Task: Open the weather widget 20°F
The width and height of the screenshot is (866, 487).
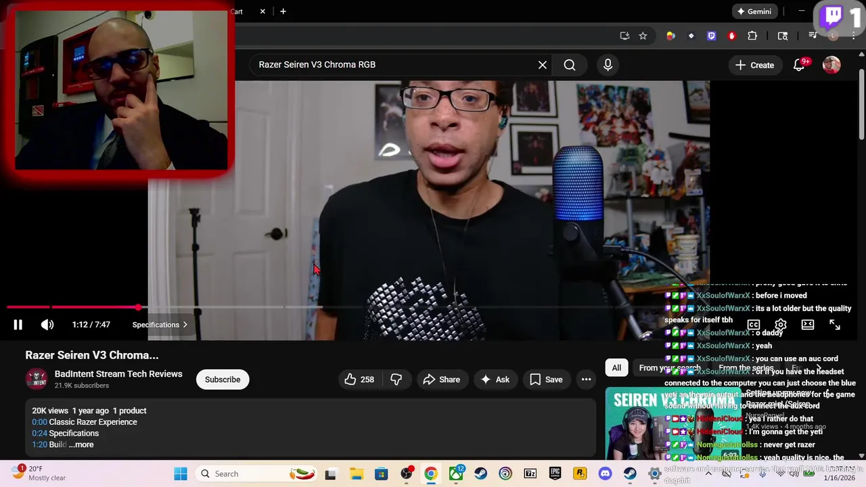Action: pos(39,473)
